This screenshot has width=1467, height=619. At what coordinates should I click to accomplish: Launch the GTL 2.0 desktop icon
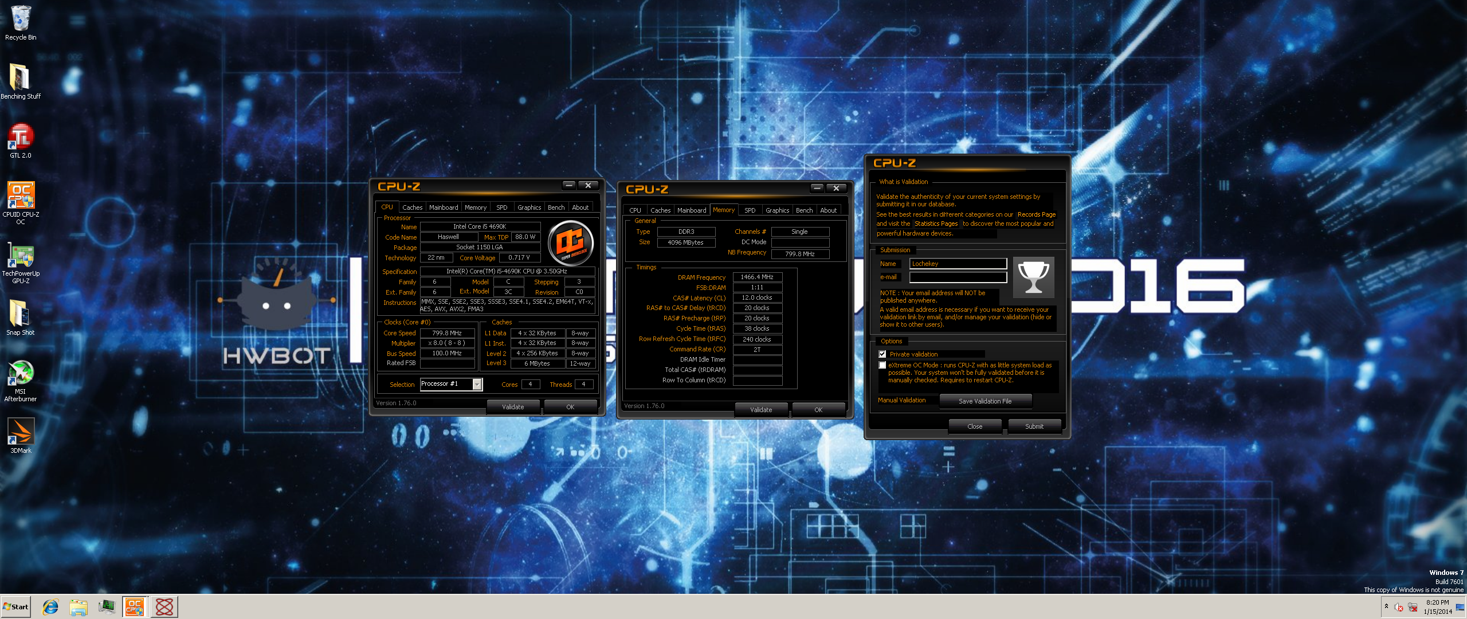[21, 141]
